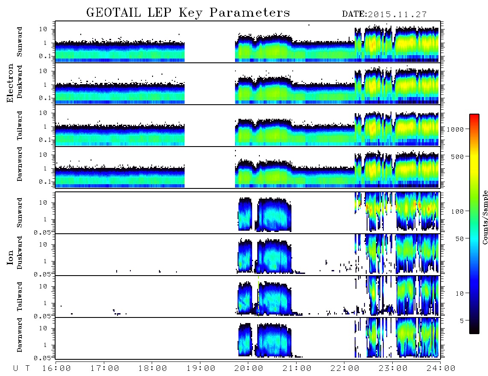
Task: Select the Electron "Dawnward" axis label
Action: 20,164
